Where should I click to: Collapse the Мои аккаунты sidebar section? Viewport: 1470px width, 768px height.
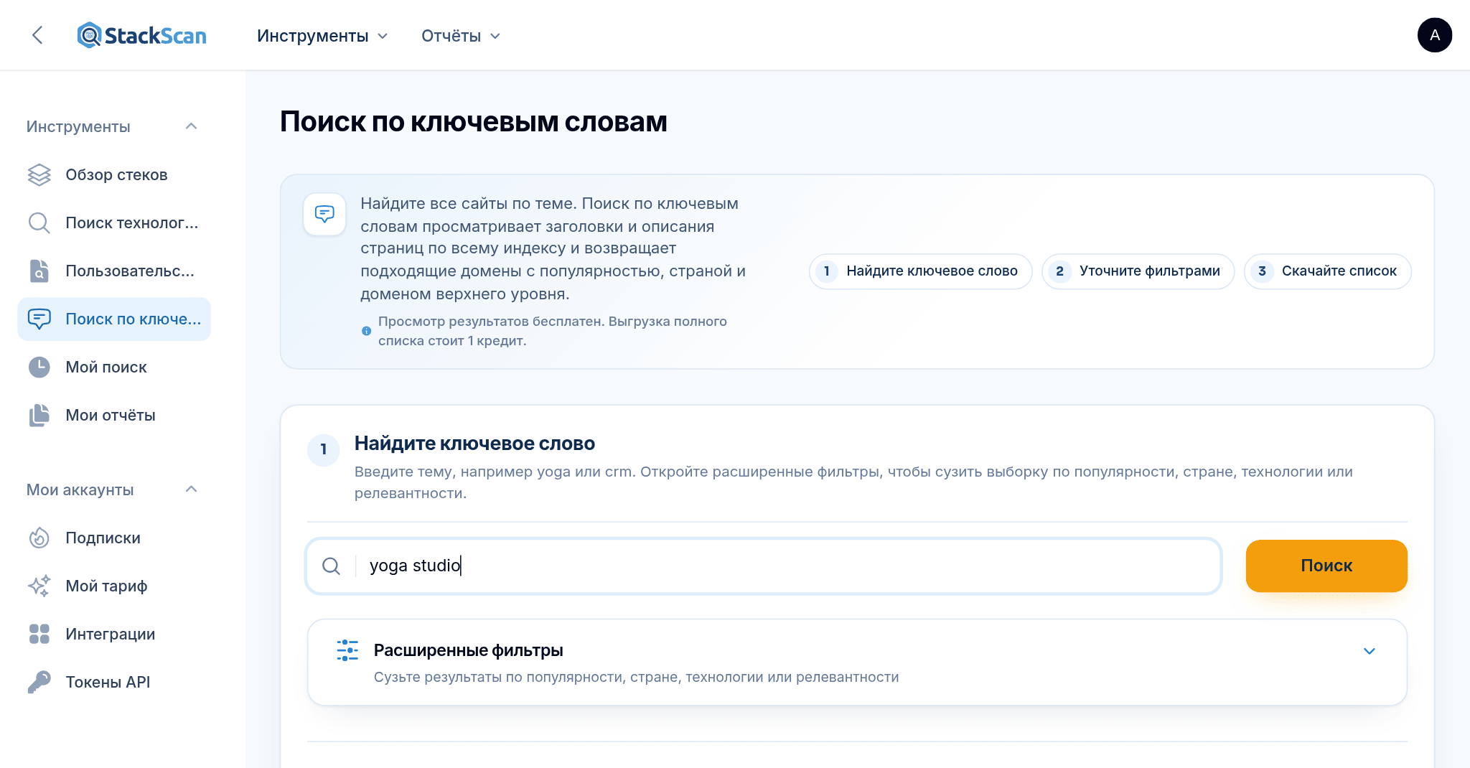click(191, 490)
